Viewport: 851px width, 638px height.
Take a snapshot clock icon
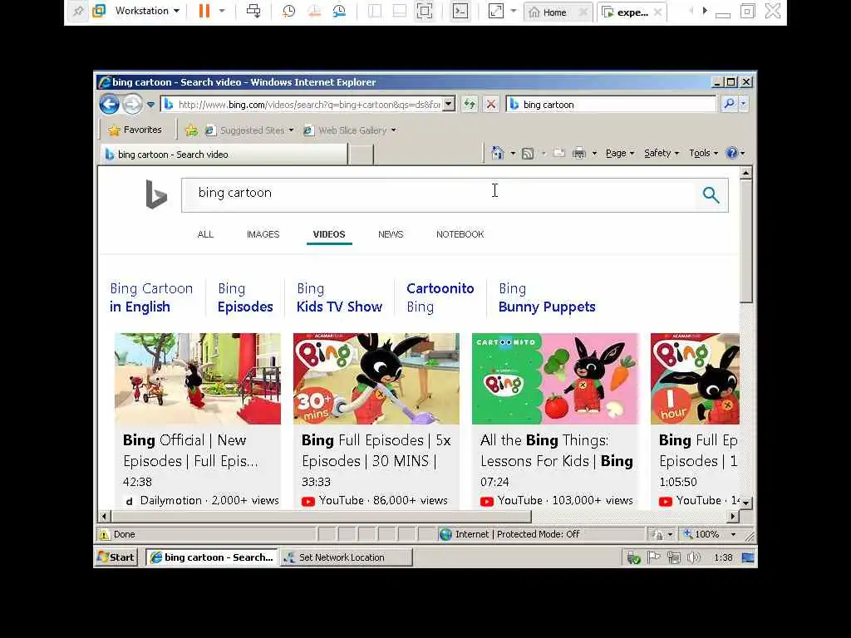pyautogui.click(x=288, y=11)
